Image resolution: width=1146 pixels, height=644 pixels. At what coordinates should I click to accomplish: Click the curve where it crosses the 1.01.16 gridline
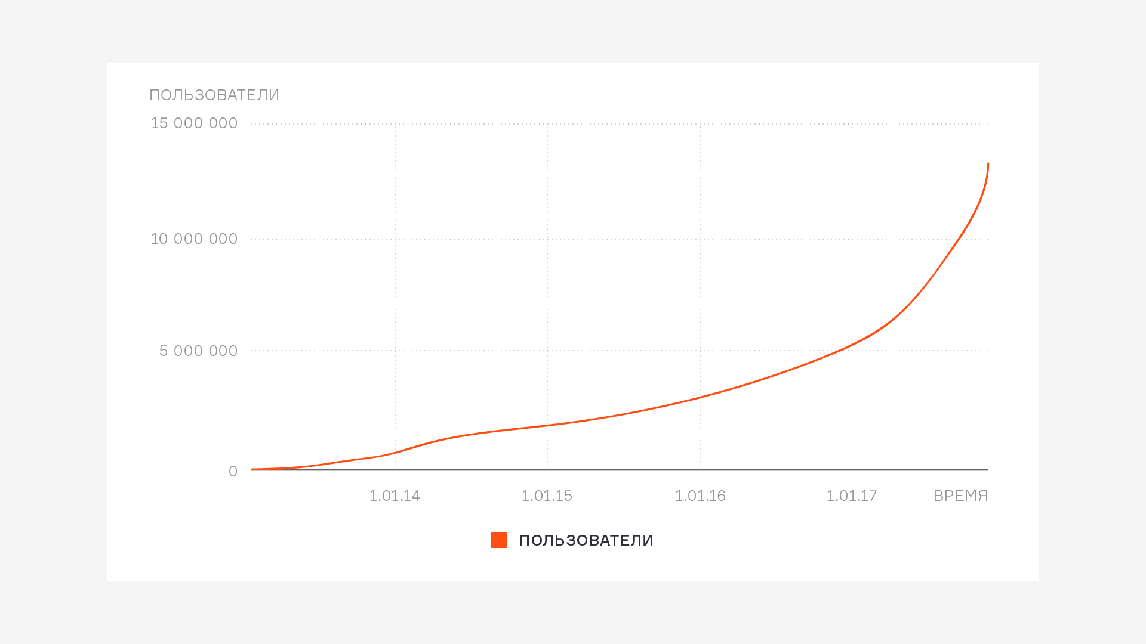[x=701, y=397]
